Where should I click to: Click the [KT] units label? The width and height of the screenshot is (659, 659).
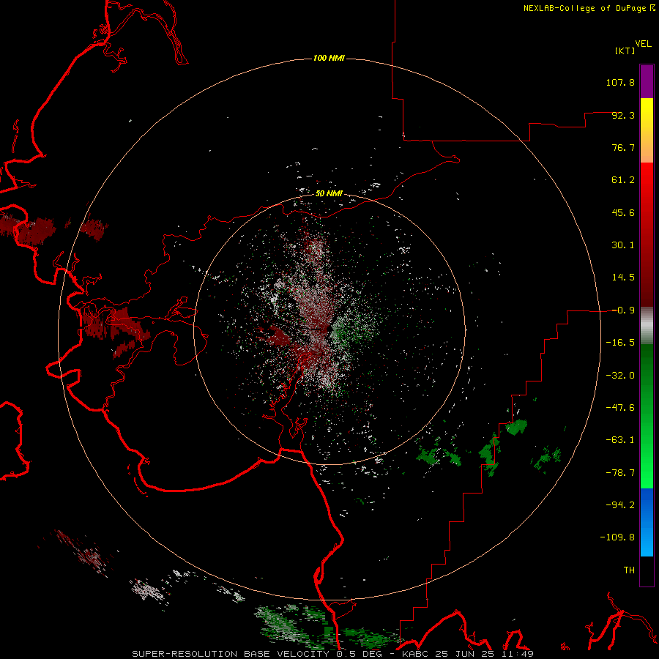click(x=625, y=51)
